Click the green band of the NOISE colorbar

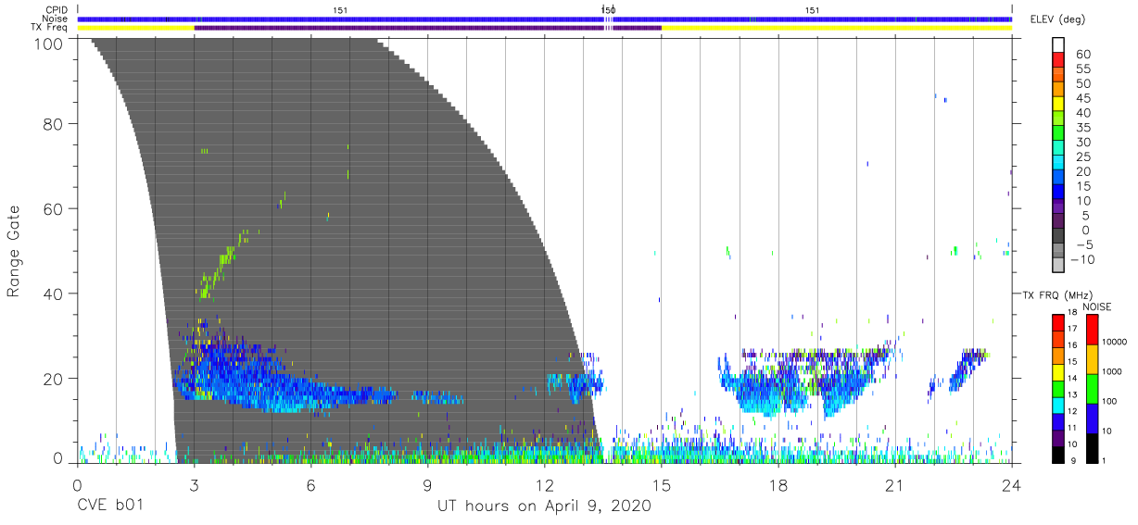click(x=1094, y=387)
